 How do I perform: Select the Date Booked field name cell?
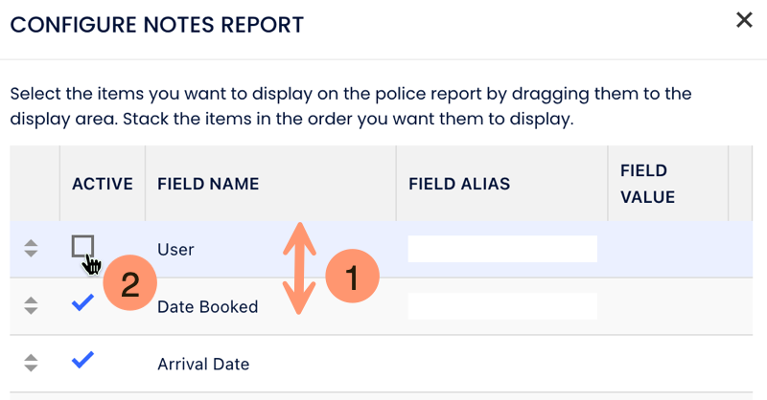[207, 307]
